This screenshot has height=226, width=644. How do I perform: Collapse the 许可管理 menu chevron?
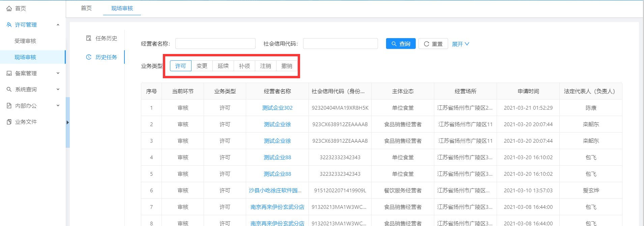[x=58, y=25]
